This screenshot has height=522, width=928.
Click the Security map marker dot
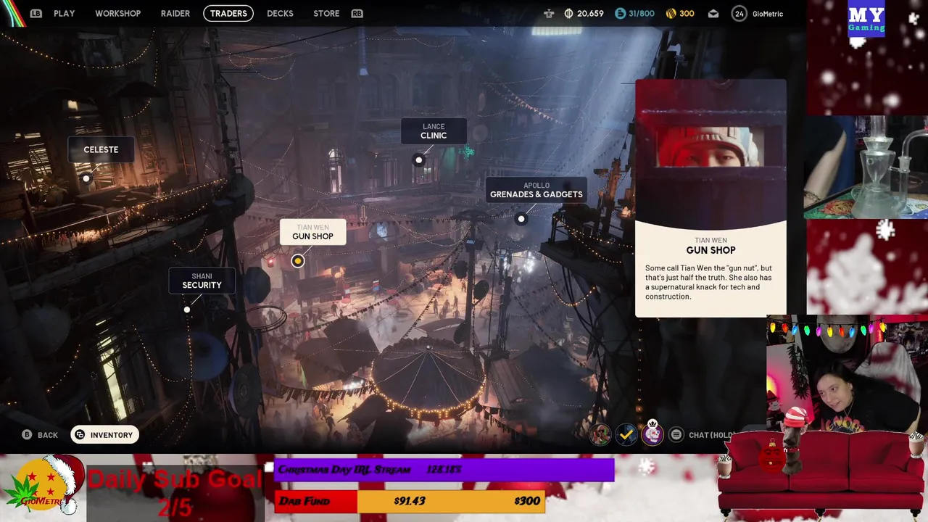point(187,310)
